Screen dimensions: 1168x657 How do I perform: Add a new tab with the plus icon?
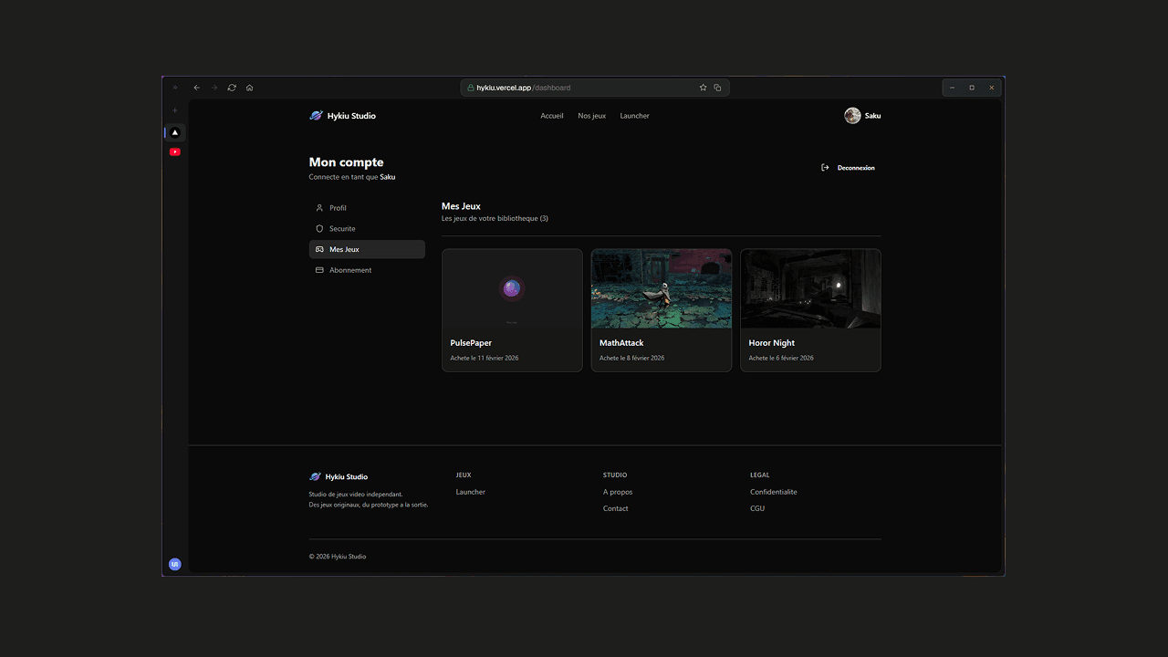pos(175,110)
